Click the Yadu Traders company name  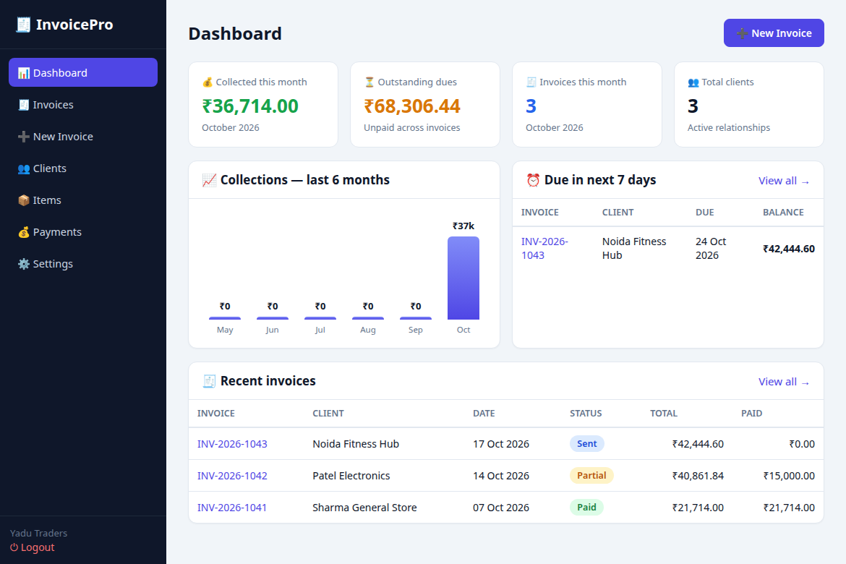tap(39, 533)
